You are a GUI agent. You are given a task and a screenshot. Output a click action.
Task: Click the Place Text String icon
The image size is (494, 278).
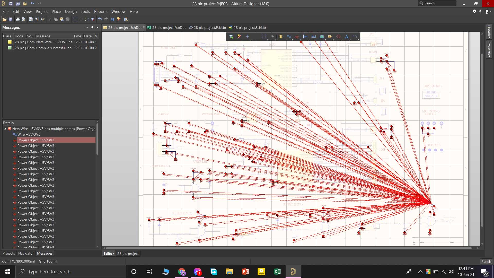click(346, 37)
